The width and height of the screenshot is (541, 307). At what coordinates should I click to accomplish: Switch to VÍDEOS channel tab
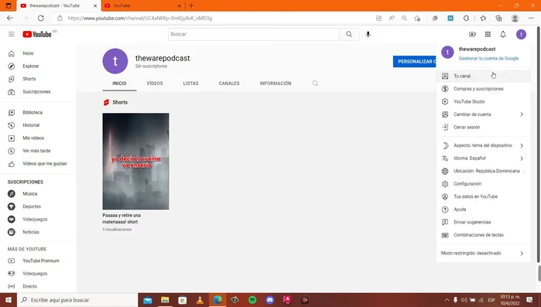(x=155, y=84)
